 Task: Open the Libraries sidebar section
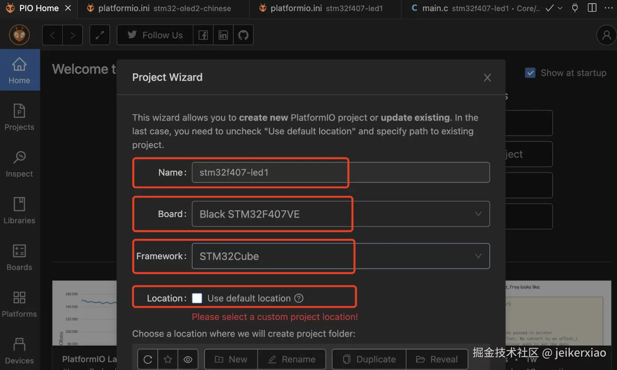[19, 210]
